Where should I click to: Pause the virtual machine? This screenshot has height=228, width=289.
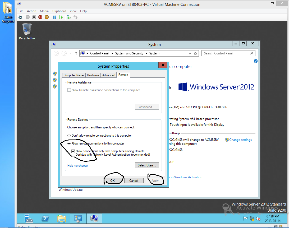(55, 17)
